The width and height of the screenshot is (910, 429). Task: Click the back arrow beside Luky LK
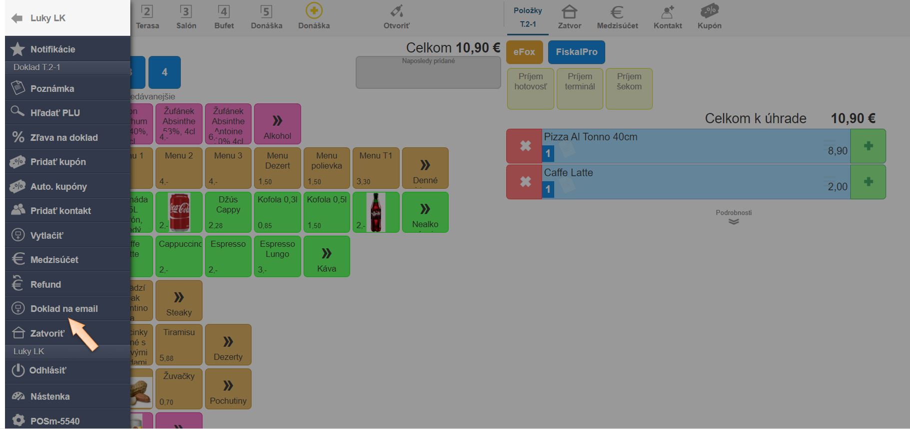tap(17, 18)
